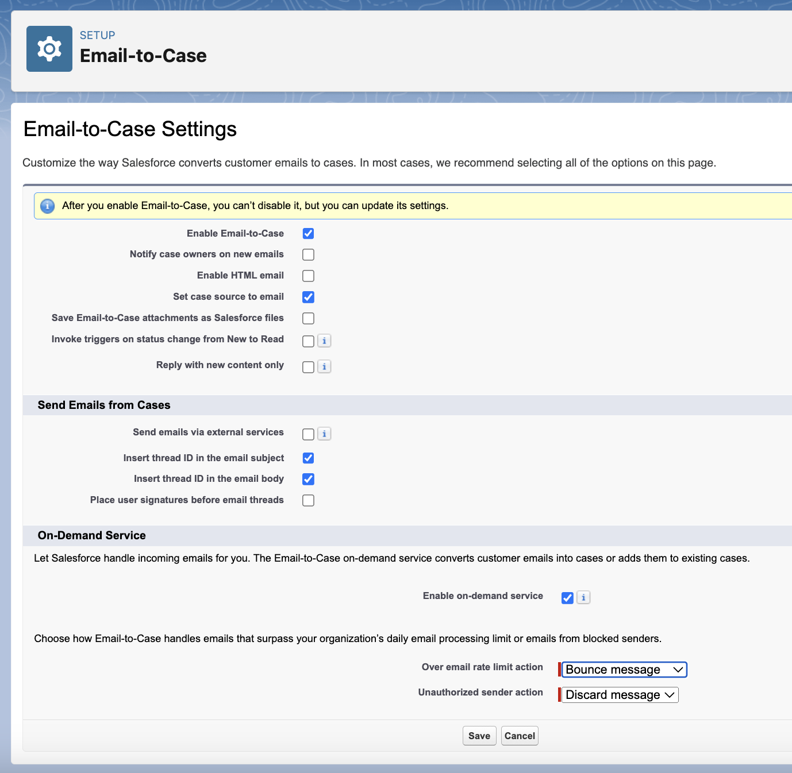
Task: Enable Notify case owners on new emails
Action: coord(308,254)
